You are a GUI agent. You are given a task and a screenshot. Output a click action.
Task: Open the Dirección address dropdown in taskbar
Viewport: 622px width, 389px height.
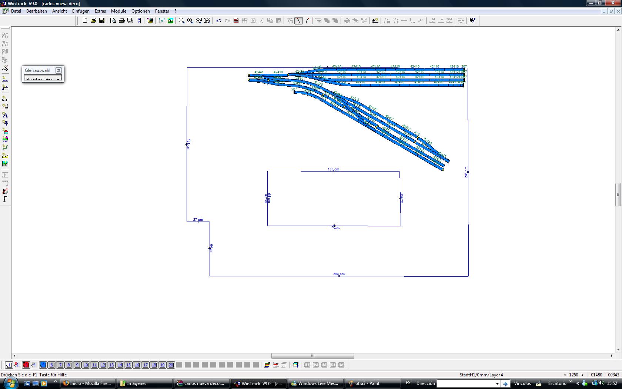tap(497, 383)
